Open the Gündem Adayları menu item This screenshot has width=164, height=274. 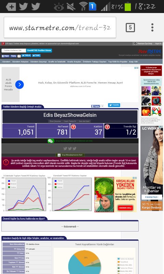[x=20, y=62]
